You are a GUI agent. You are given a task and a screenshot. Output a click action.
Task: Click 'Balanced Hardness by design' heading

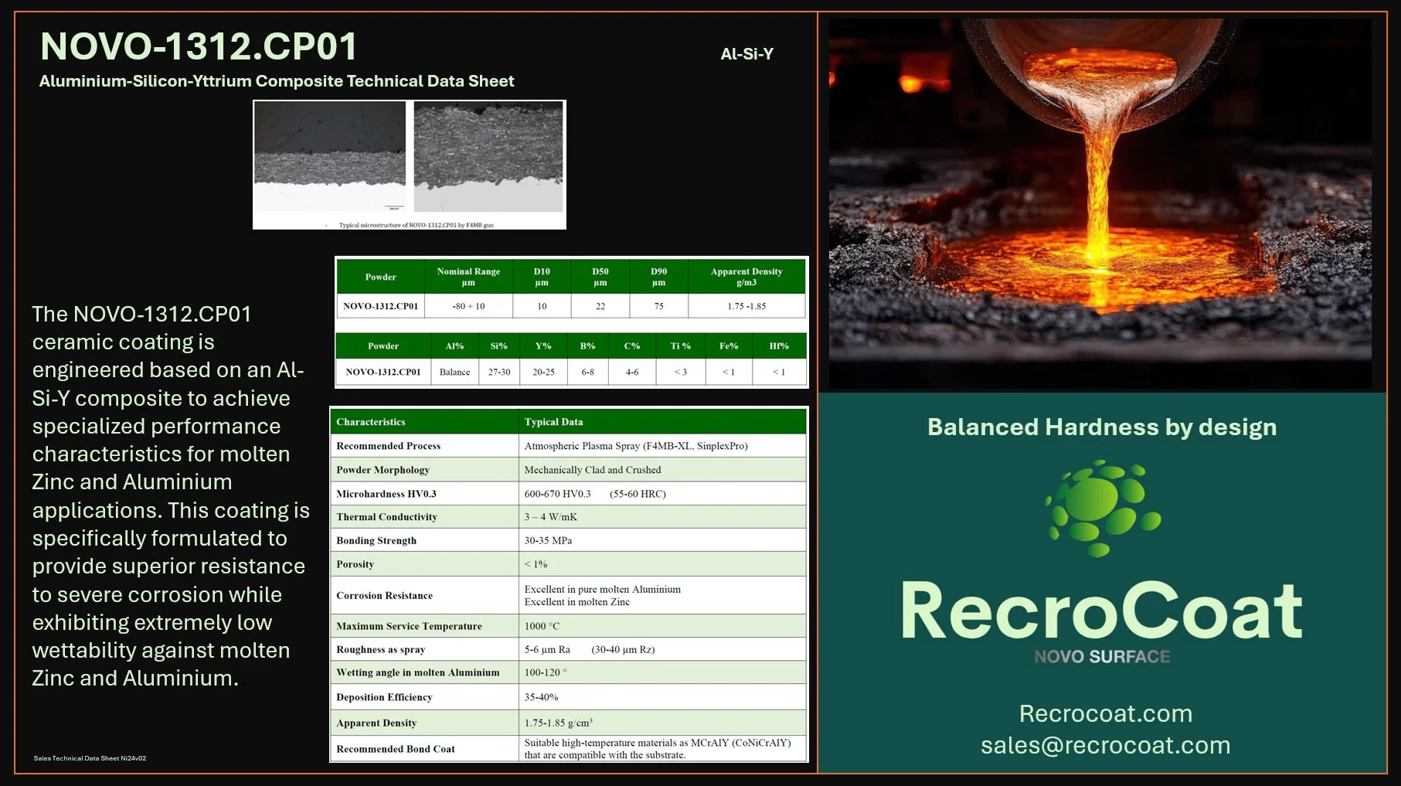click(1102, 427)
